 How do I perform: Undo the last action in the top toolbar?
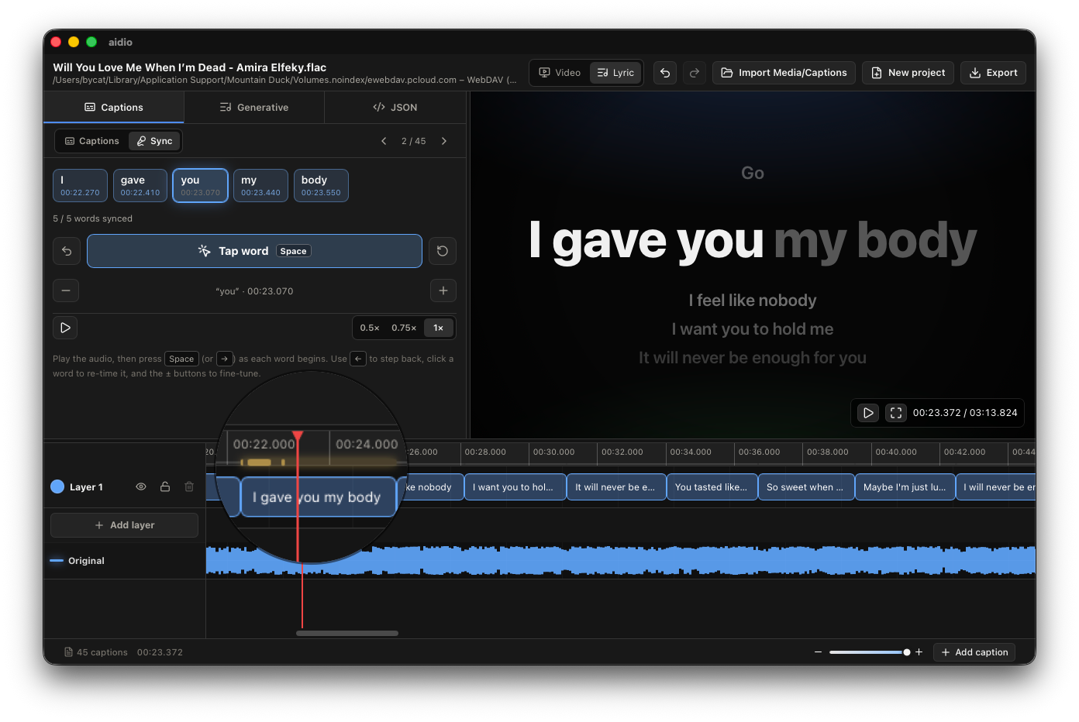(x=665, y=73)
